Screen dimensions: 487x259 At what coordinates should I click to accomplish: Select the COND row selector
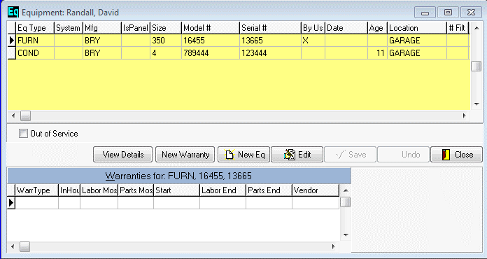pyautogui.click(x=11, y=52)
